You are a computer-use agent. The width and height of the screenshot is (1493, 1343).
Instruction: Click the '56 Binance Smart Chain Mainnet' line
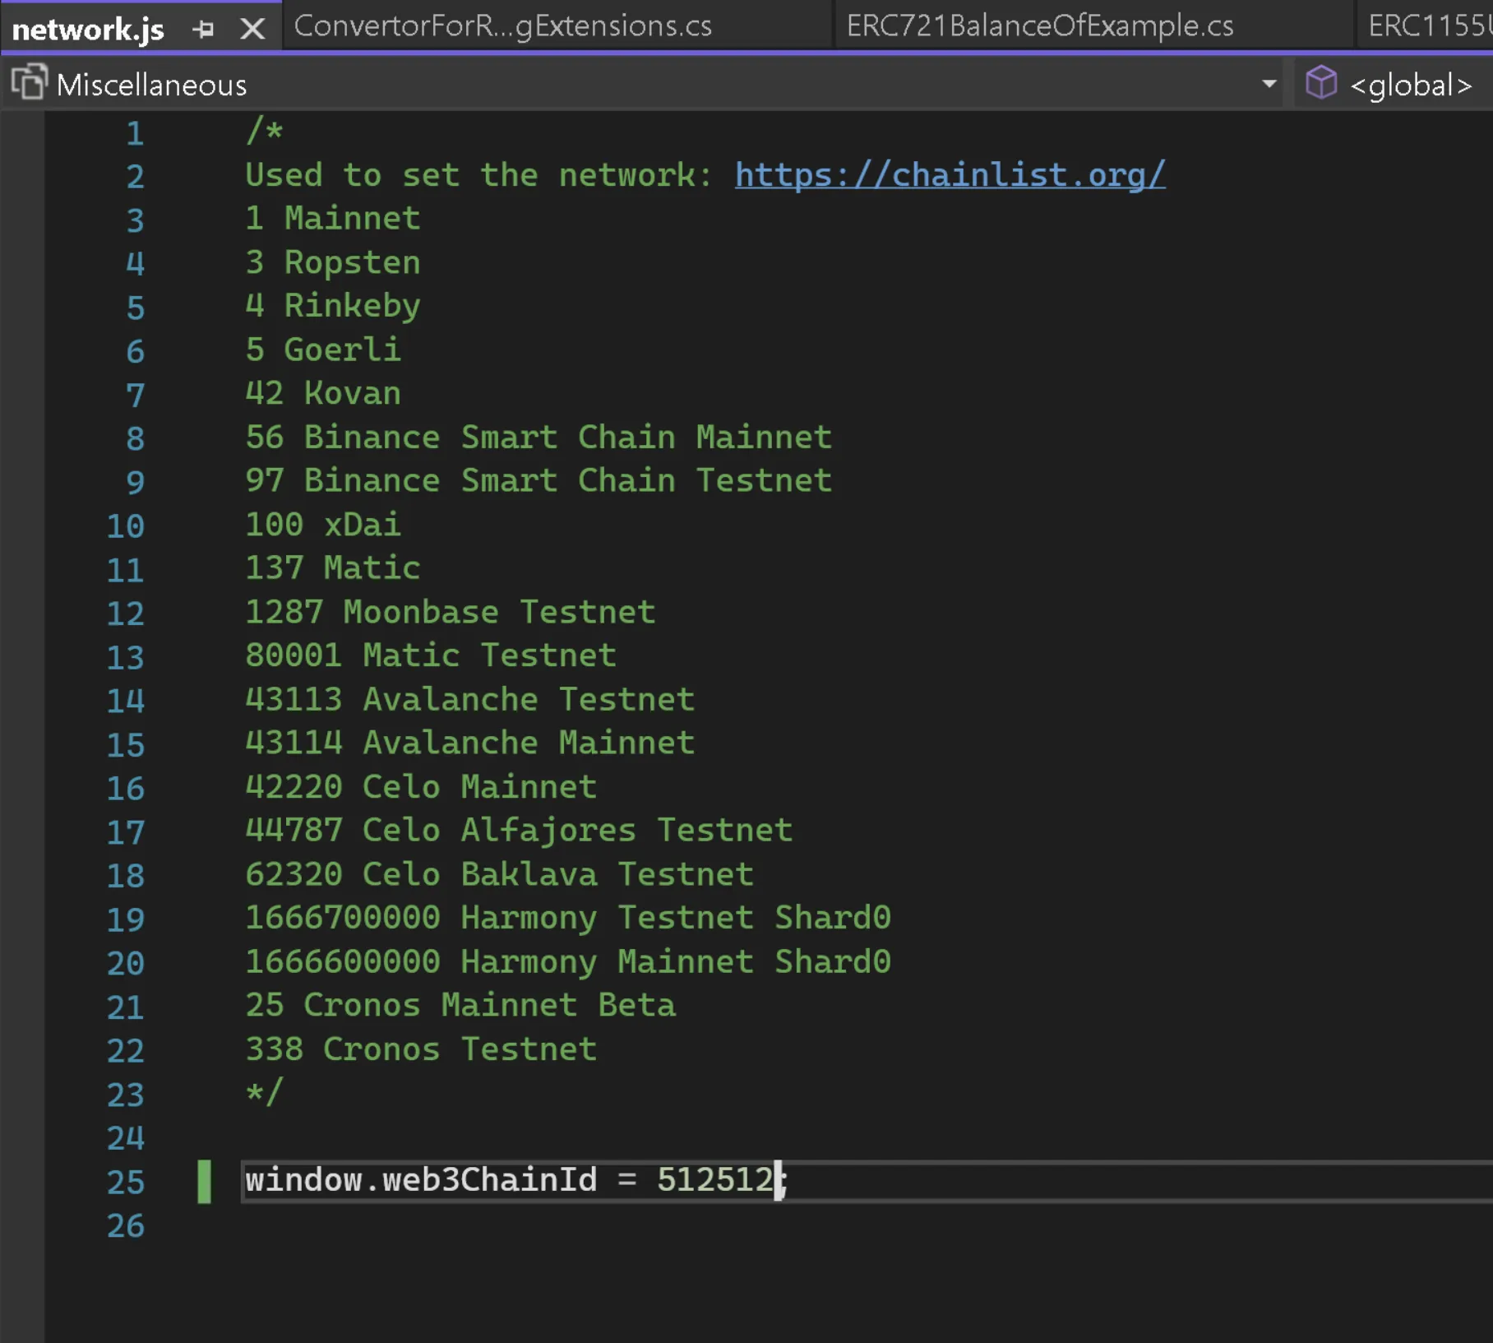[538, 437]
